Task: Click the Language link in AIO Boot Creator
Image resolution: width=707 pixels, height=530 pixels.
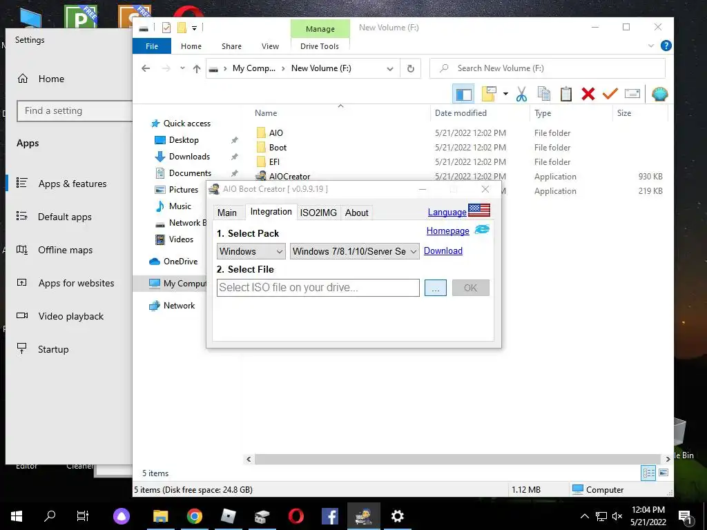Action: [447, 212]
